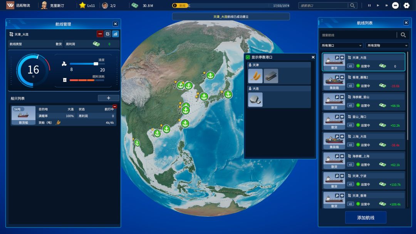Click the 天津_大连航线已成功建立 notification banner

[231, 17]
